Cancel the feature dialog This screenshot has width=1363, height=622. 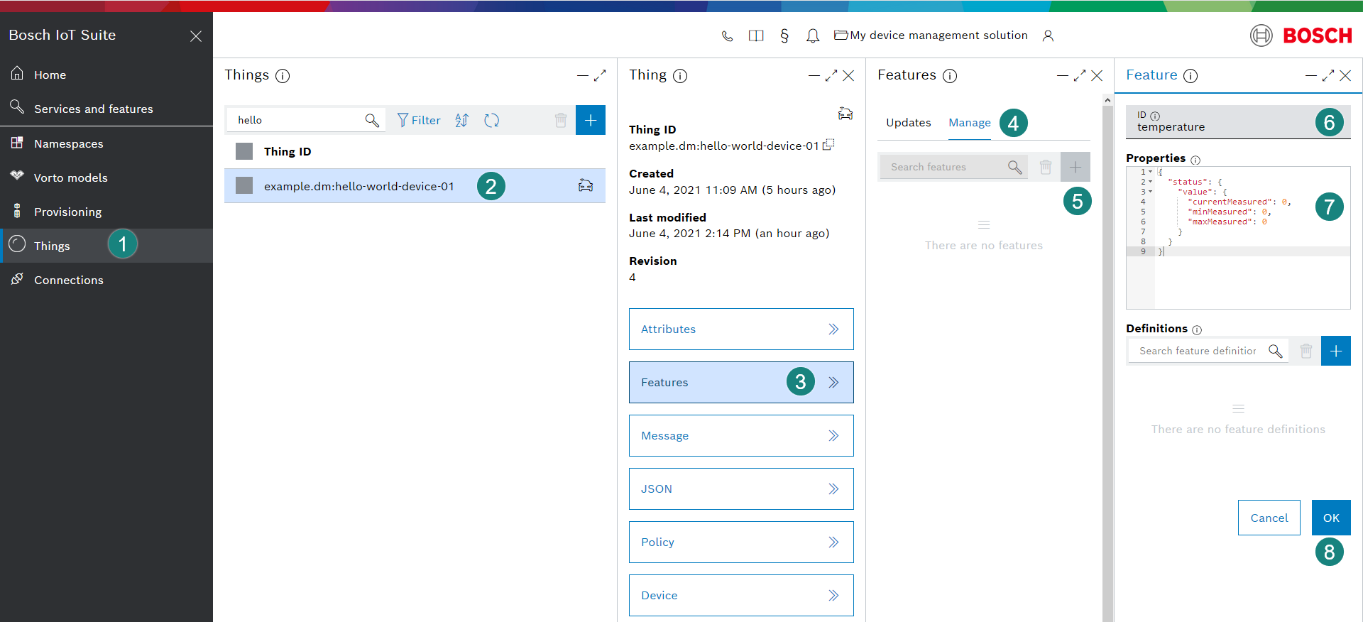coord(1269,518)
